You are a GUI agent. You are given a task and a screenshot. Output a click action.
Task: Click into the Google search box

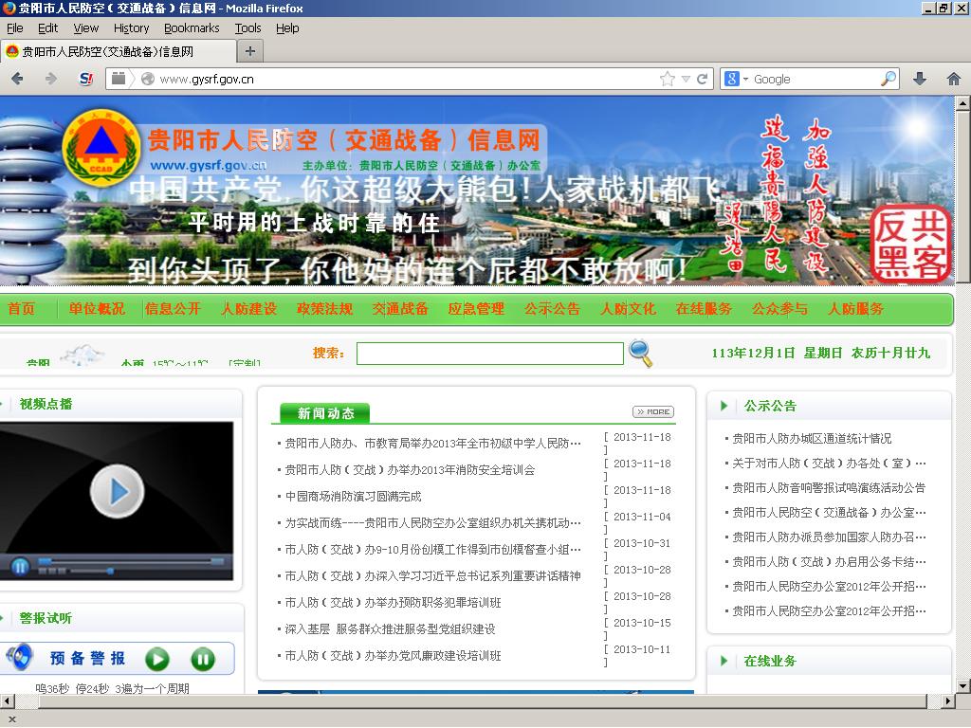(815, 79)
